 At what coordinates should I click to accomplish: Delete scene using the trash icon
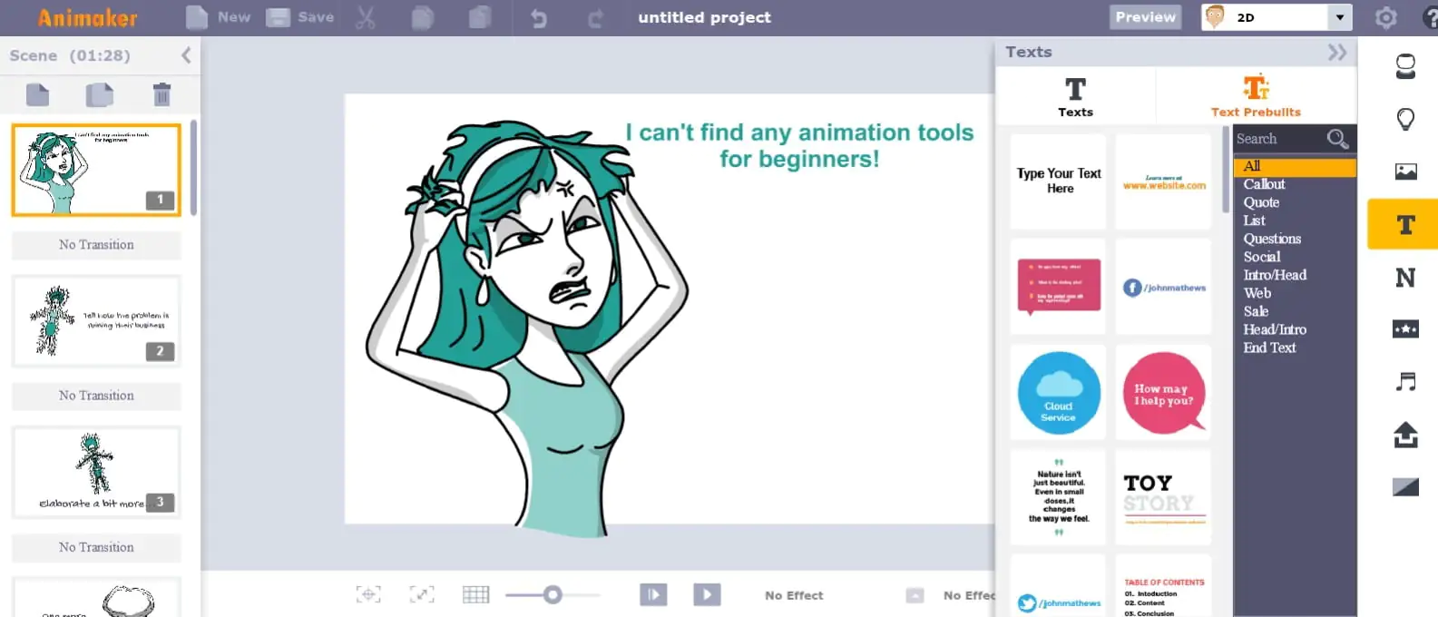161,94
